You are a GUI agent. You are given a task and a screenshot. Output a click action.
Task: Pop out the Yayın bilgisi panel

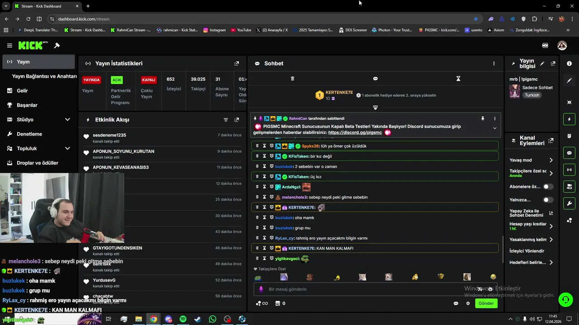pos(553,64)
